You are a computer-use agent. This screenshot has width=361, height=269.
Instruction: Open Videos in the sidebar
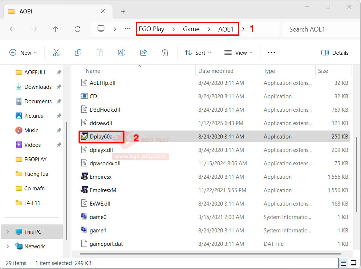pos(32,145)
